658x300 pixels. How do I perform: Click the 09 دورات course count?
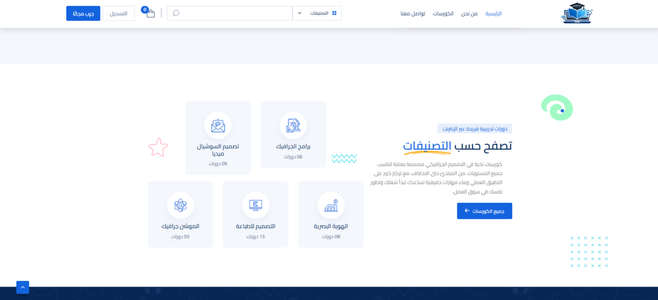pos(218,164)
